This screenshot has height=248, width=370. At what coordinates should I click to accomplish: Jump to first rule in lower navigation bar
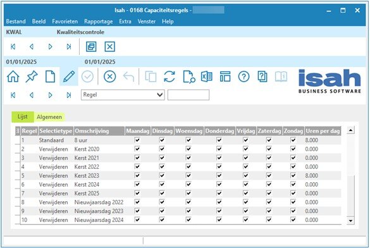coord(13,95)
